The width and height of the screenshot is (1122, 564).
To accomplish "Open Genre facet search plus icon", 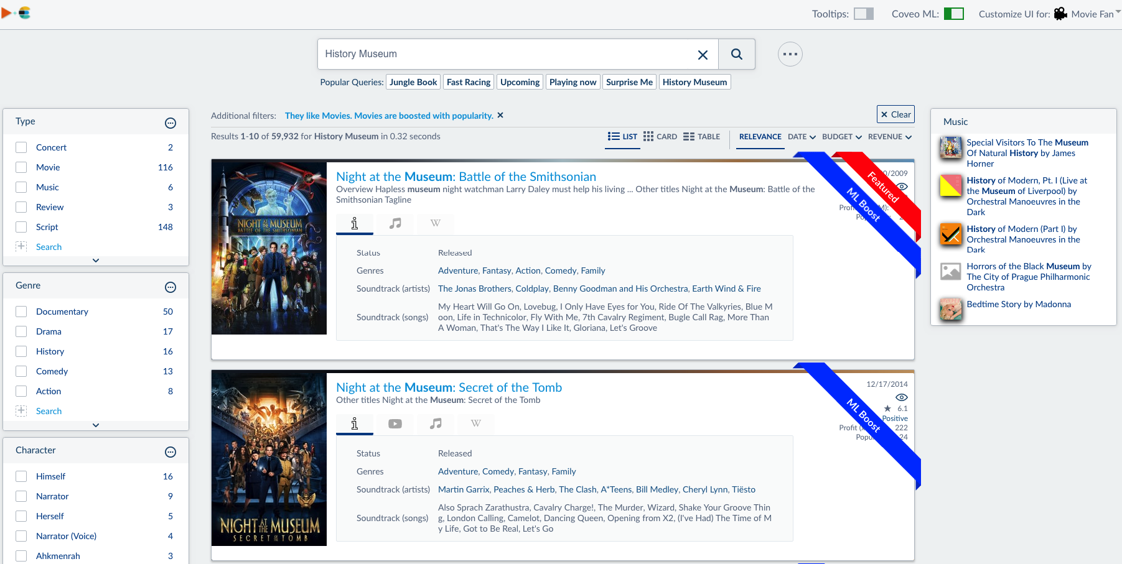I will (21, 410).
